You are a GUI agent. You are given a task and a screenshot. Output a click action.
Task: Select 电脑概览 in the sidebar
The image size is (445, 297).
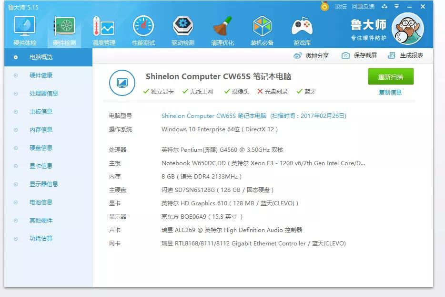[x=48, y=57]
